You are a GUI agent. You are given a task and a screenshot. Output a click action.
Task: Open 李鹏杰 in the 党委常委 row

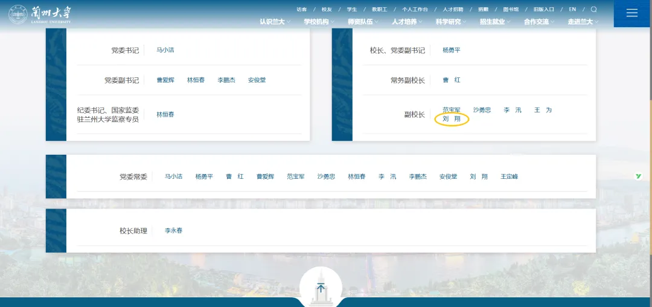point(418,176)
